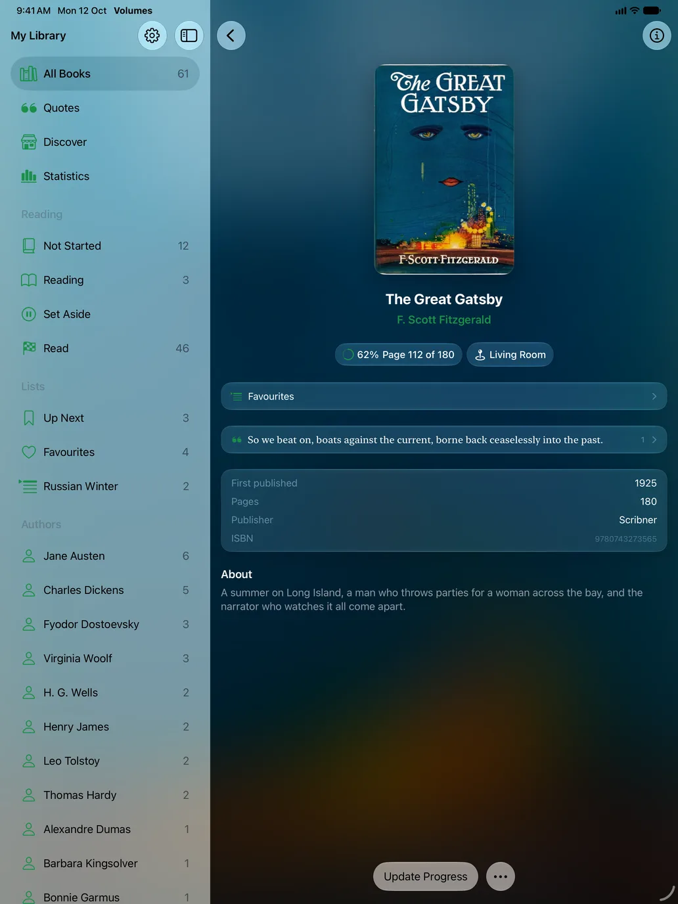
Task: Click the Quotes quotation mark icon
Action: tap(29, 108)
